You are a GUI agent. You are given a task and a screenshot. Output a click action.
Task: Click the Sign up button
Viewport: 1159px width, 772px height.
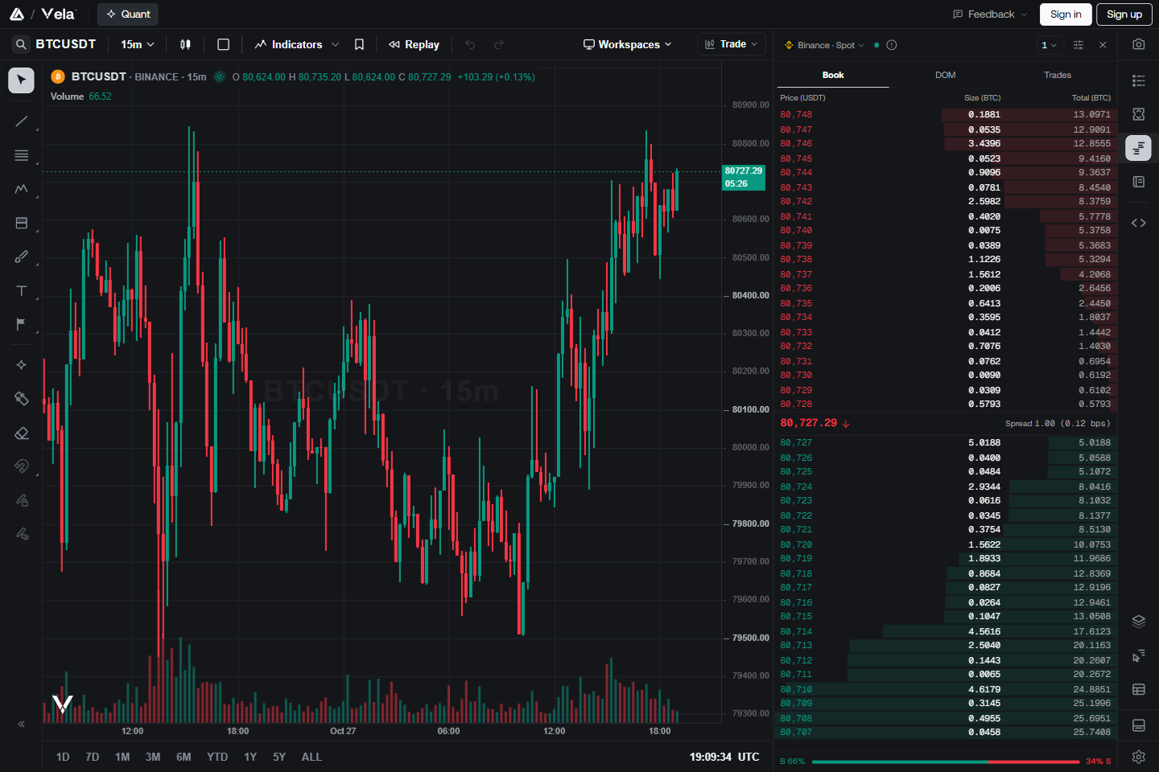1124,14
